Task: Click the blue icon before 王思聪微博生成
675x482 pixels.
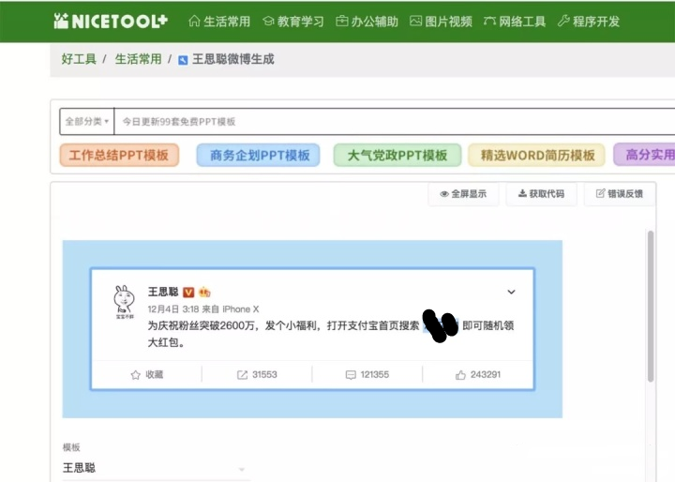Action: pyautogui.click(x=183, y=60)
